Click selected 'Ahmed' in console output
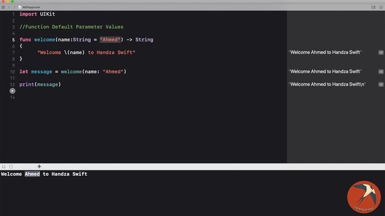This screenshot has width=385, height=216. tap(32, 174)
